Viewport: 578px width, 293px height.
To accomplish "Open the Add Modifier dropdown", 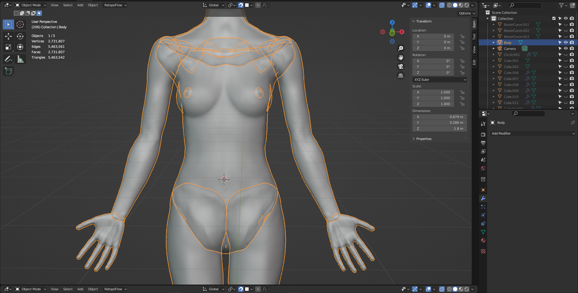I will point(533,133).
